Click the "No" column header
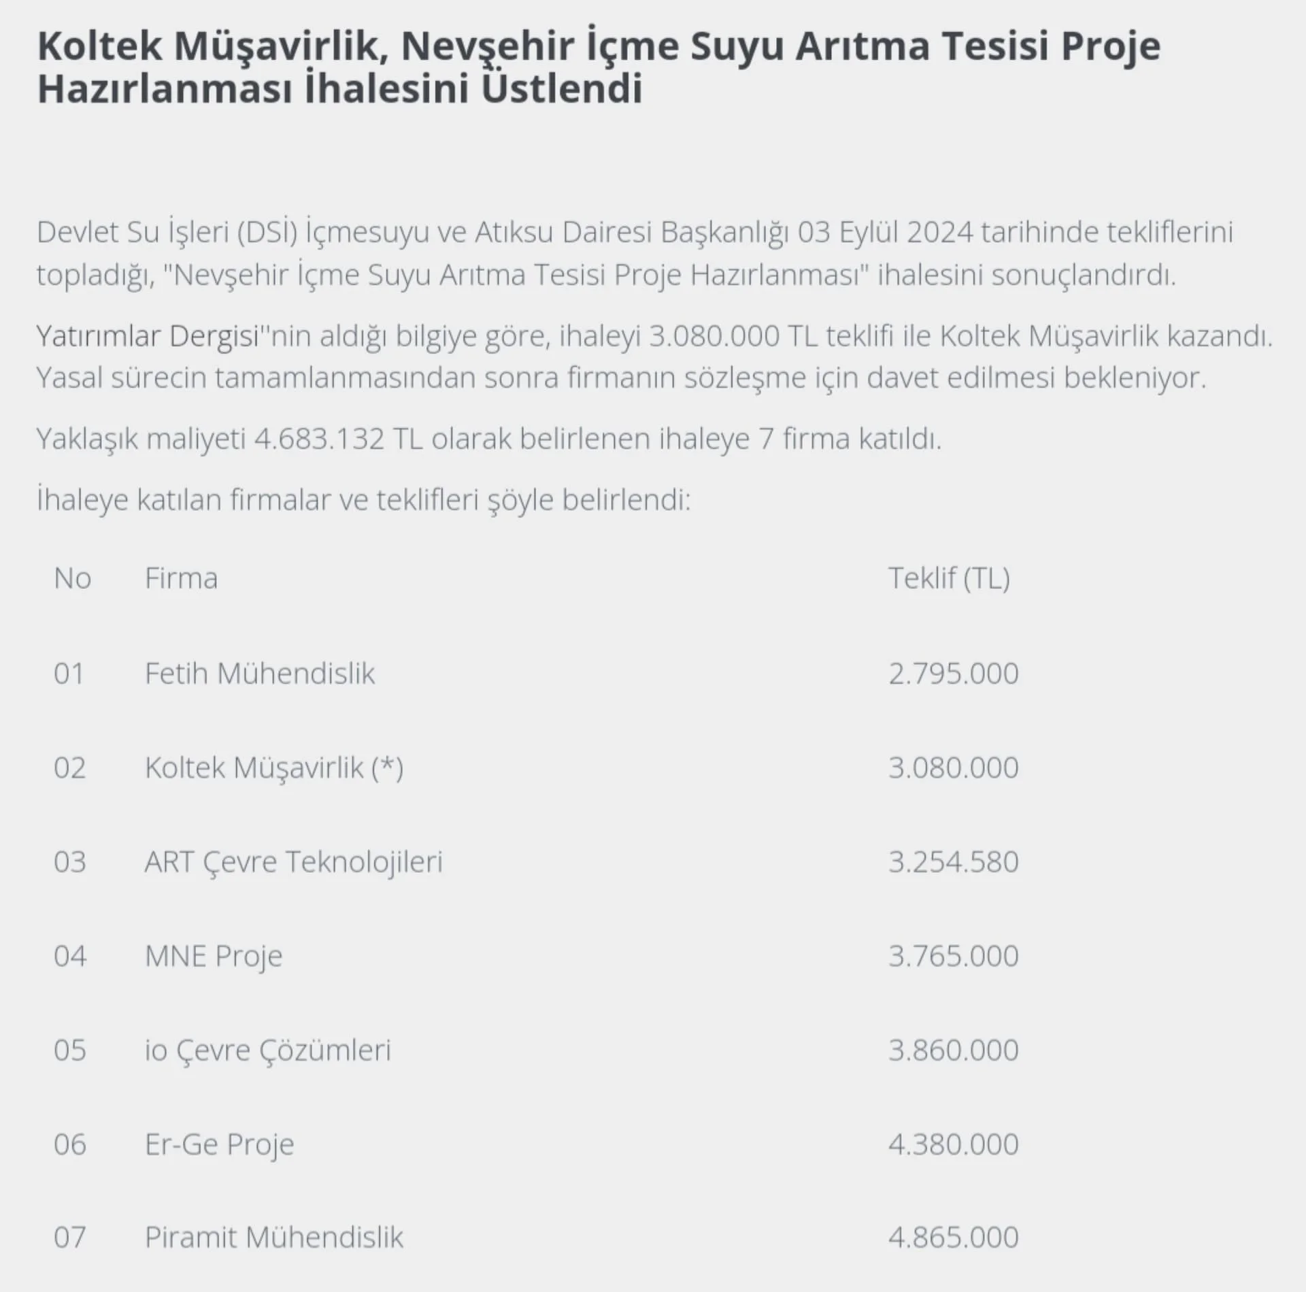The image size is (1306, 1292). click(72, 578)
